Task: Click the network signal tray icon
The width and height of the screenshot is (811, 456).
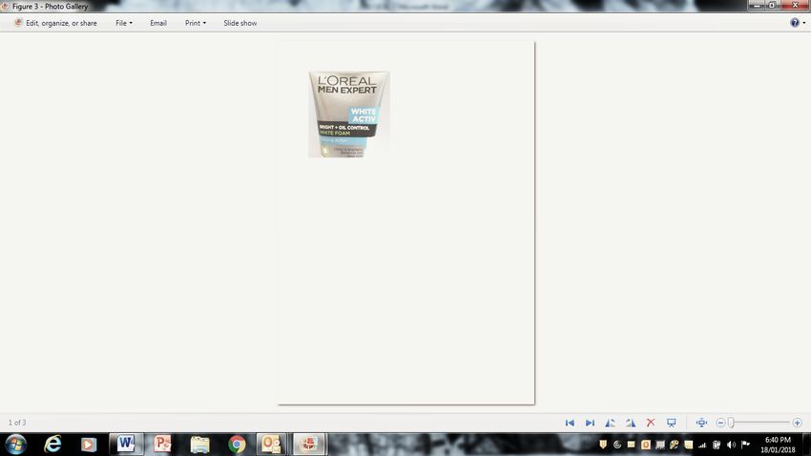Action: pyautogui.click(x=702, y=445)
